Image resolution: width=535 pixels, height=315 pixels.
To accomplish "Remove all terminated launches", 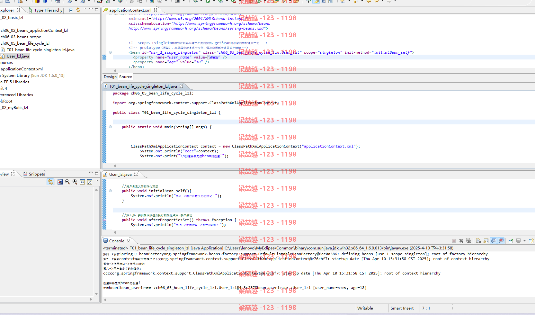I will click(468, 241).
